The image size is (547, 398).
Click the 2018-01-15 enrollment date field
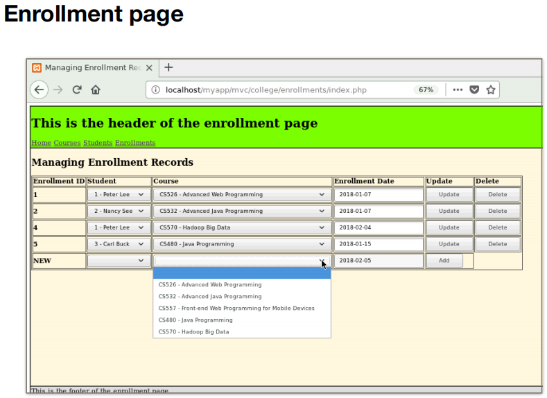pos(379,244)
